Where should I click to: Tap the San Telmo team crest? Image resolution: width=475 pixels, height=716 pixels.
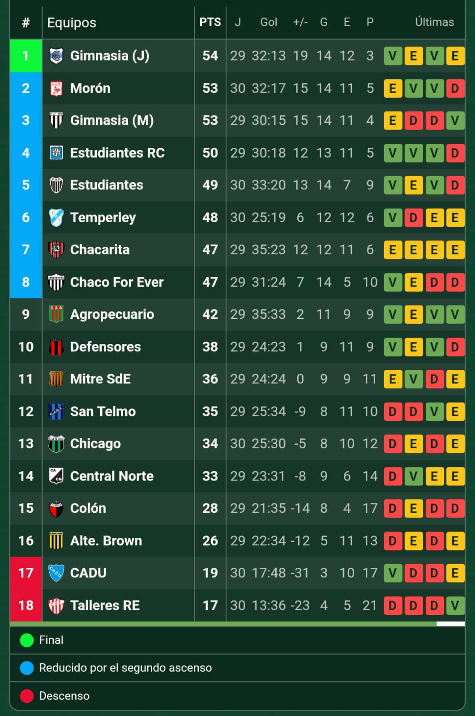tap(56, 412)
